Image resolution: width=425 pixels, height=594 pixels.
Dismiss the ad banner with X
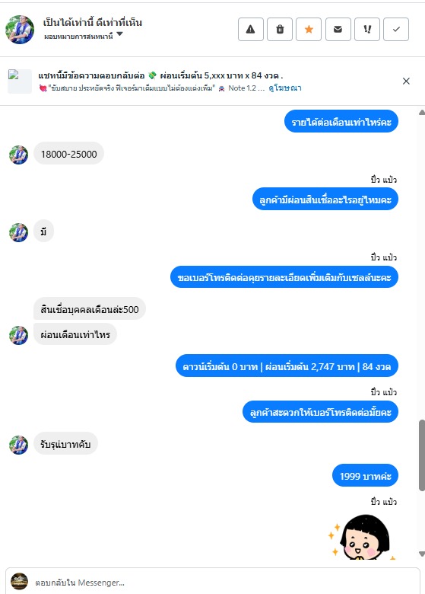pyautogui.click(x=406, y=81)
